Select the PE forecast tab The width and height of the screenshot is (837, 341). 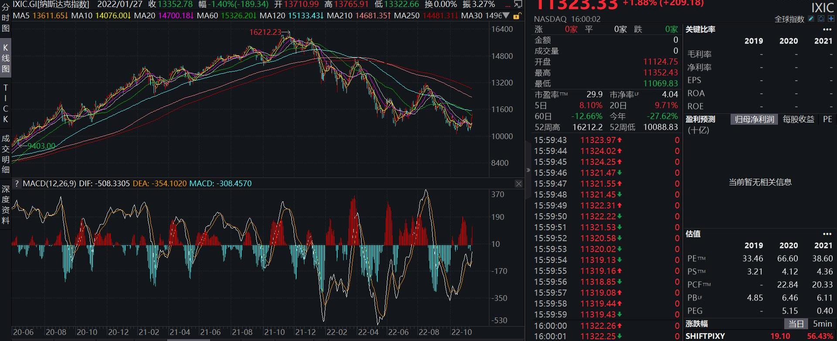(x=827, y=119)
